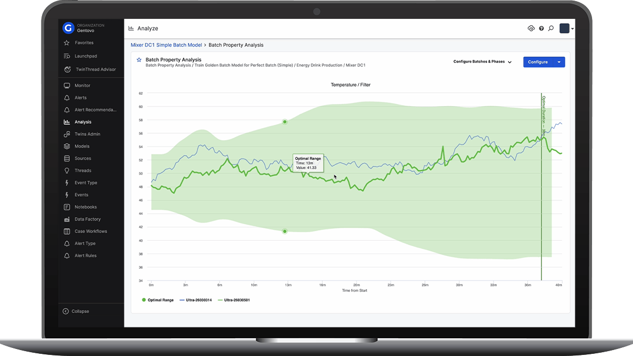Open the Configure button's dropdown arrow

(x=559, y=62)
